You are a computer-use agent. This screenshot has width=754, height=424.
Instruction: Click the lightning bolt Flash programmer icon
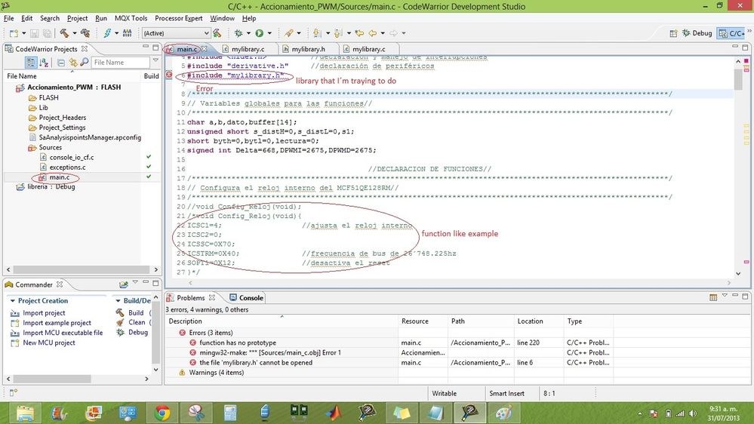pyautogui.click(x=107, y=33)
